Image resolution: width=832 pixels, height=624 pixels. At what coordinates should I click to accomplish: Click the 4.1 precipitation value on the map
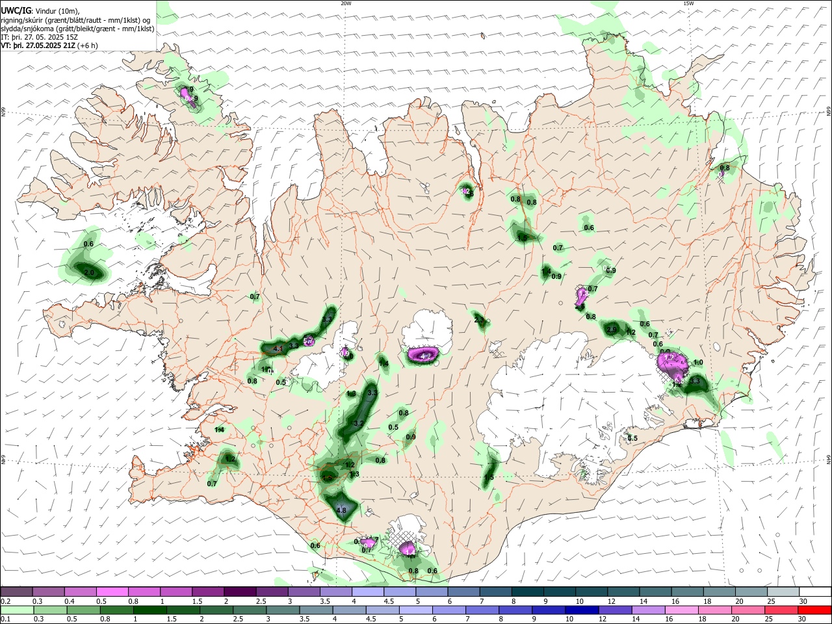click(278, 349)
